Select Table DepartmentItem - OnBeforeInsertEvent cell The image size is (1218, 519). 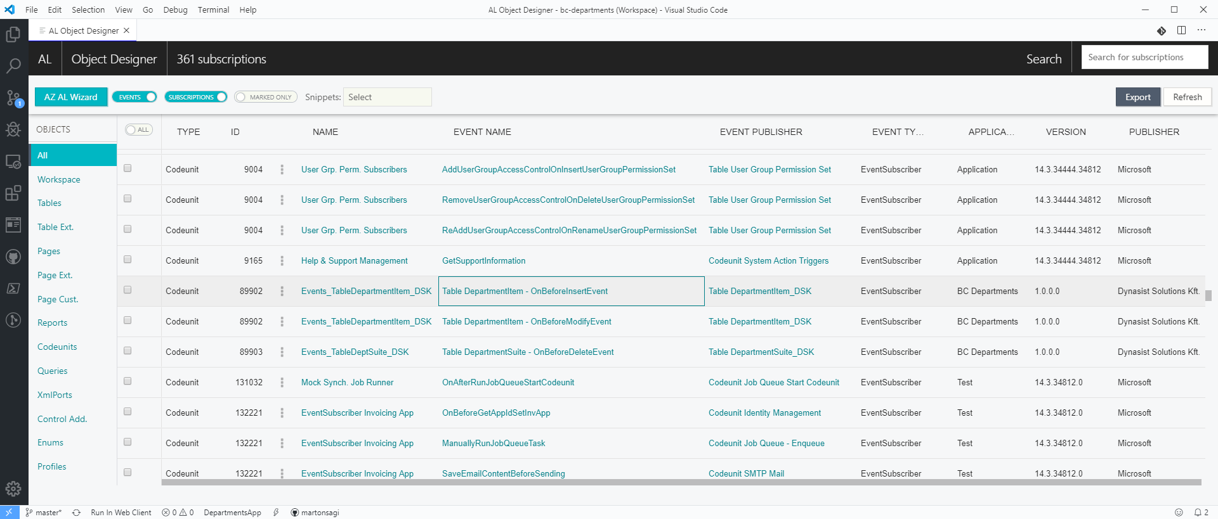572,291
